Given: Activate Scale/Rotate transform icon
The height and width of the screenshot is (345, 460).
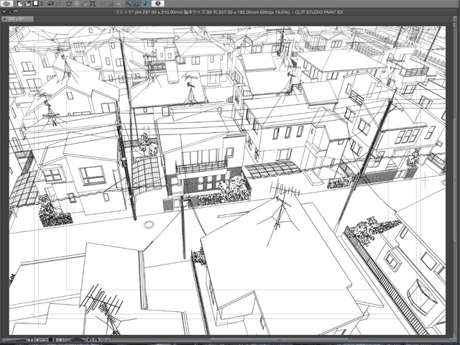Looking at the screenshot, I should click(93, 4).
